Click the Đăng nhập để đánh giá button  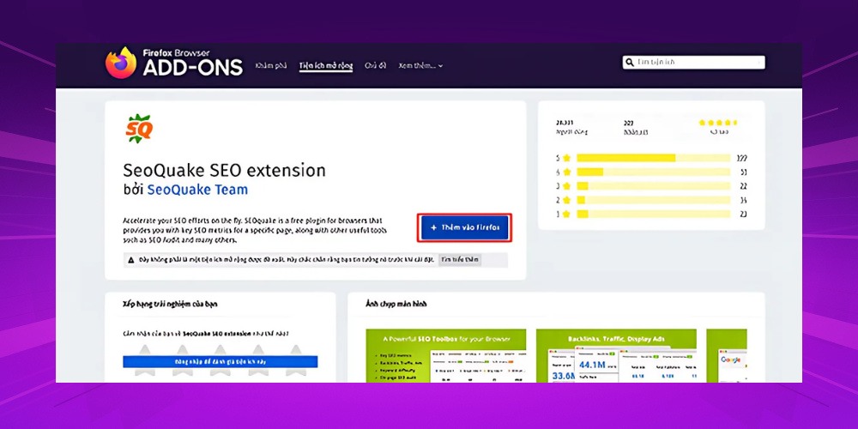[x=220, y=362]
